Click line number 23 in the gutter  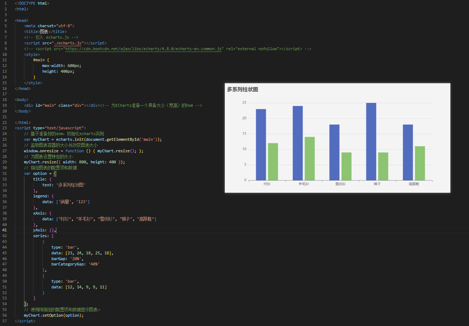point(4,128)
